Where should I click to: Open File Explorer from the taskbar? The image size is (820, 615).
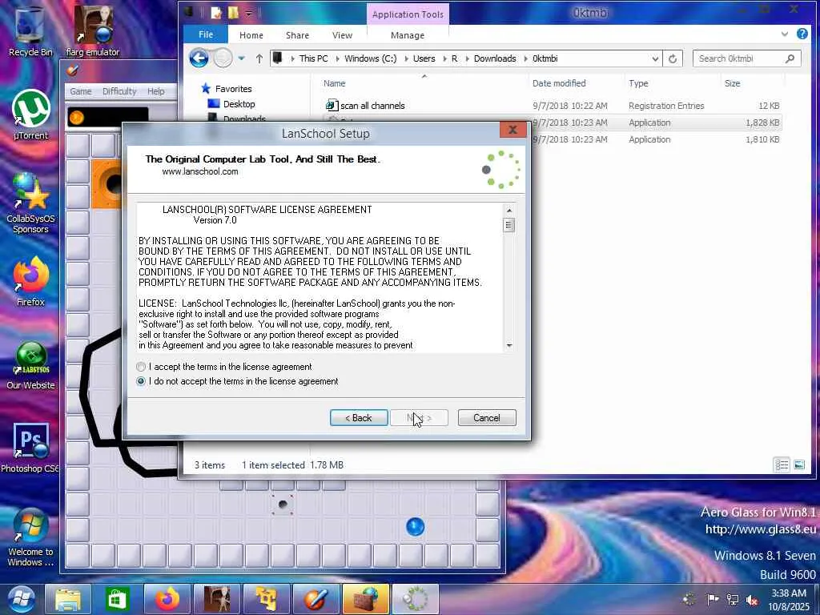tap(68, 599)
